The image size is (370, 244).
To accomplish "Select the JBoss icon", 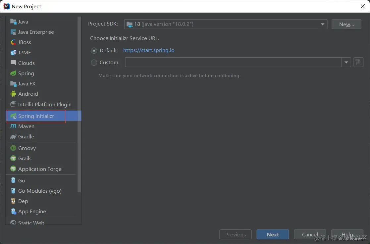I will click(13, 42).
